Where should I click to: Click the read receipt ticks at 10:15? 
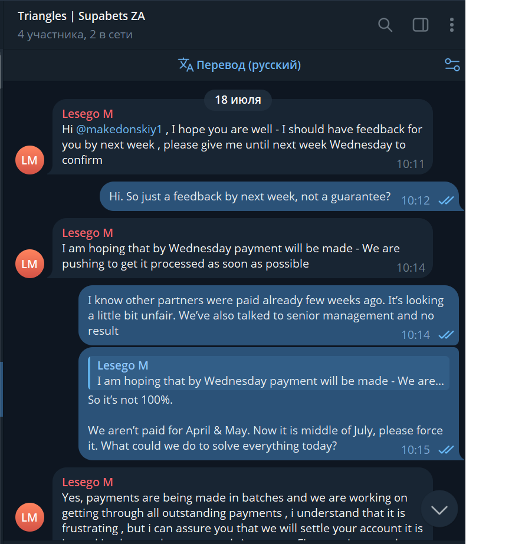pyautogui.click(x=446, y=450)
